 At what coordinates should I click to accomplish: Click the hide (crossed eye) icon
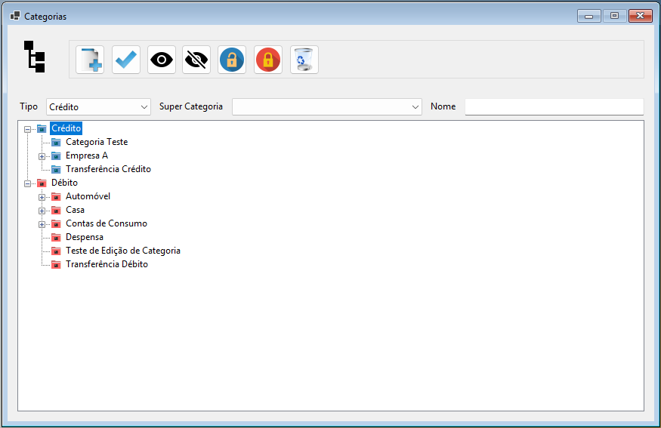(x=196, y=60)
